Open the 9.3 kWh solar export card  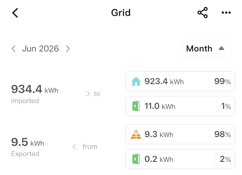[180, 134]
